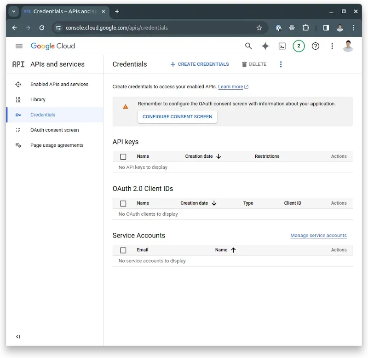Image resolution: width=368 pixels, height=358 pixels.
Task: Click CREATE CREDENTIALS button
Action: (x=200, y=64)
